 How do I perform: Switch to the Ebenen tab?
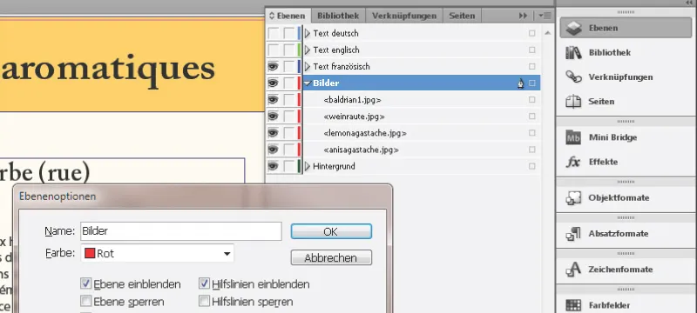288,16
